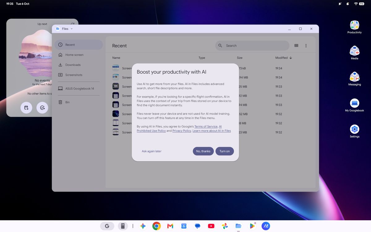Open the notification bell in status bar
Image resolution: width=371 pixels, height=232 pixels.
(348, 4)
